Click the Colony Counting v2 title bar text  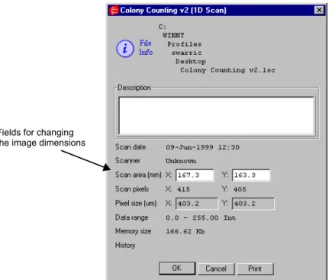(x=173, y=11)
